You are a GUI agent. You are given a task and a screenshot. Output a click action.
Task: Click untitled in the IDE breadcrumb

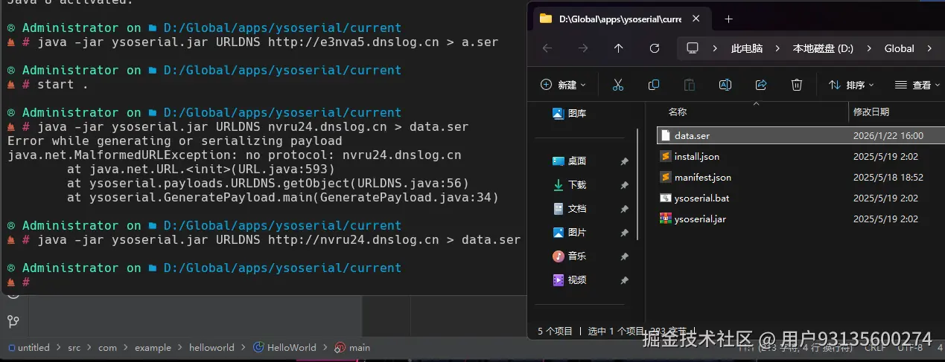28,347
